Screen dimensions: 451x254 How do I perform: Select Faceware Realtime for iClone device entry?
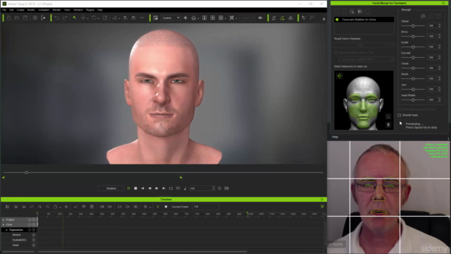pos(364,20)
